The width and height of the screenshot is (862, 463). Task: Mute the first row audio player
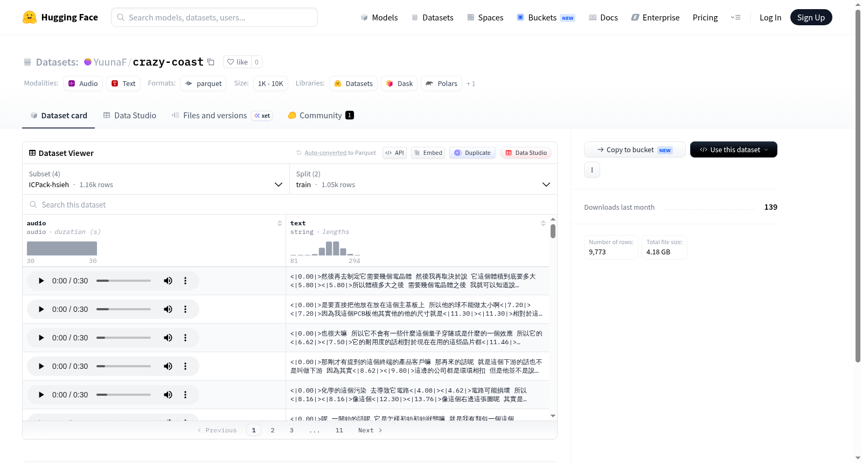tap(168, 281)
